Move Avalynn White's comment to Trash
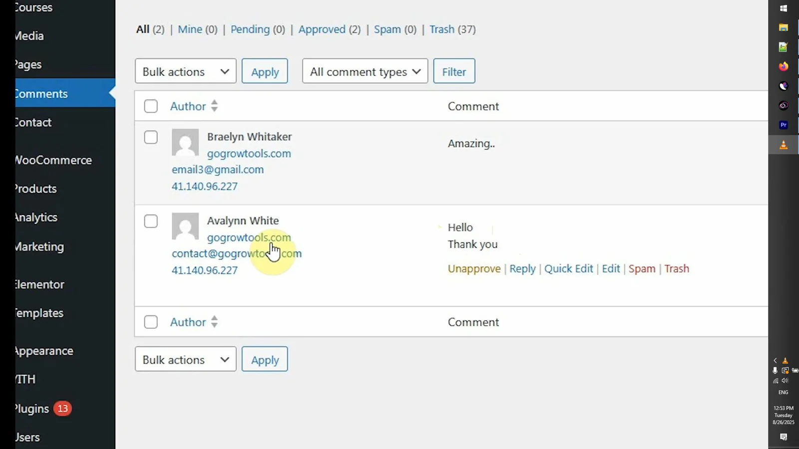The height and width of the screenshot is (449, 799). pos(677,268)
